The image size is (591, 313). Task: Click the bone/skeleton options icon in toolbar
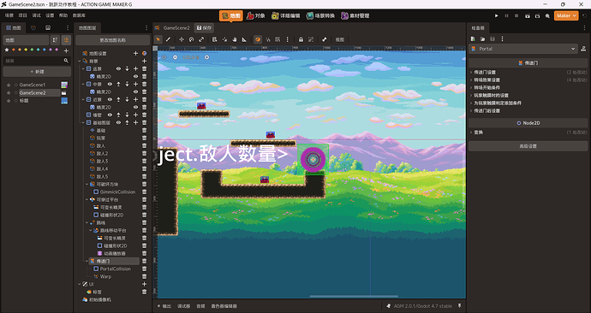pos(324,39)
